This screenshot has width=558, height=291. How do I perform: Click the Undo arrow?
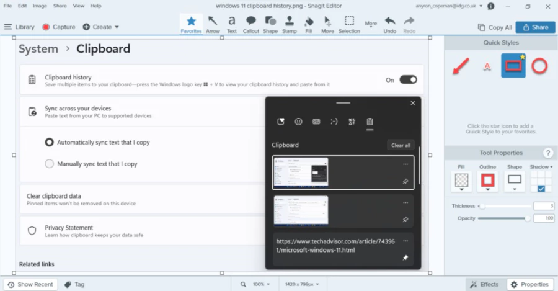point(390,24)
